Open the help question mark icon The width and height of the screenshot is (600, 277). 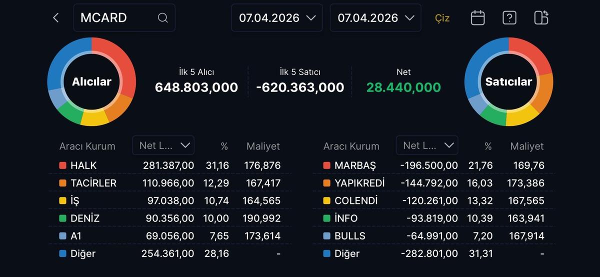(509, 18)
